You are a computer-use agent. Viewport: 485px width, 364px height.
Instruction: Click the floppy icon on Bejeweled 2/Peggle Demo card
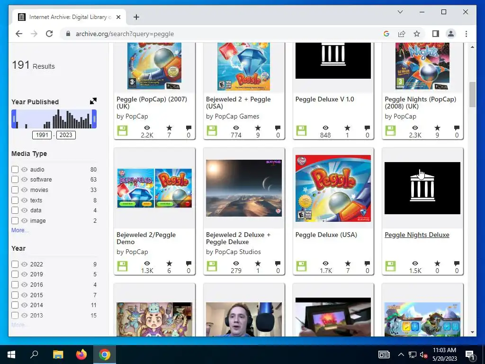pyautogui.click(x=122, y=266)
